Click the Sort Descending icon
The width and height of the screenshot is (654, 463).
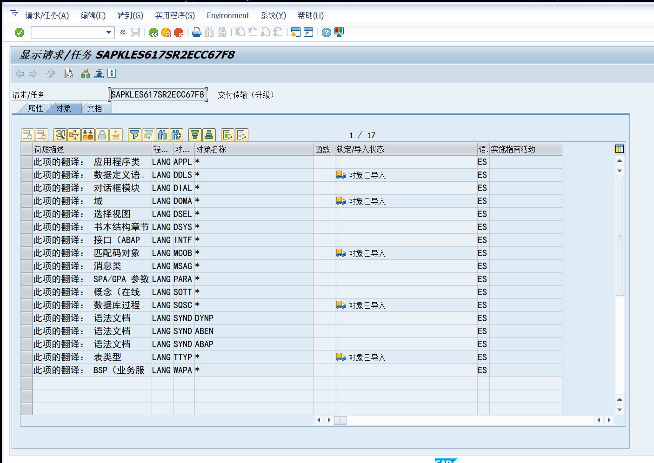point(209,135)
